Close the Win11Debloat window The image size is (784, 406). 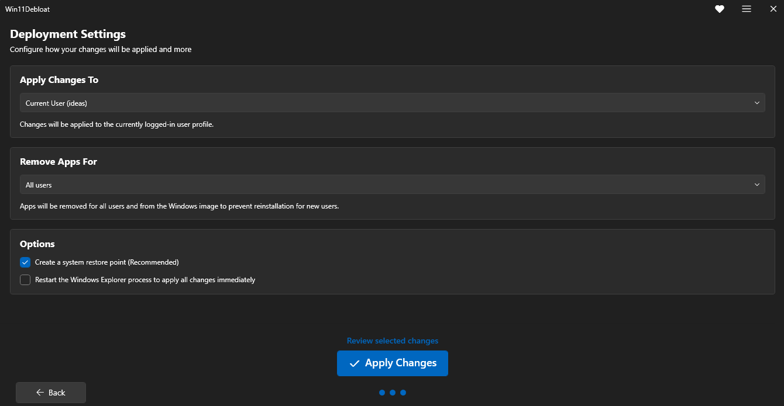coord(773,9)
